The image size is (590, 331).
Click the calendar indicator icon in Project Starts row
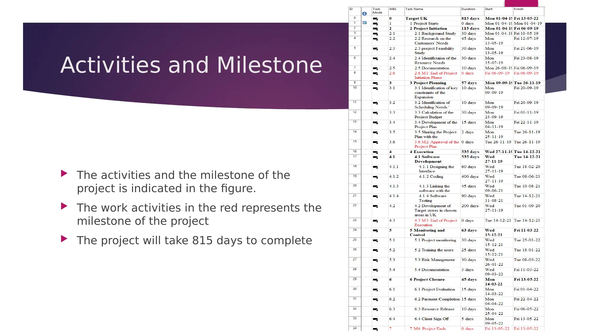pyautogui.click(x=364, y=23)
